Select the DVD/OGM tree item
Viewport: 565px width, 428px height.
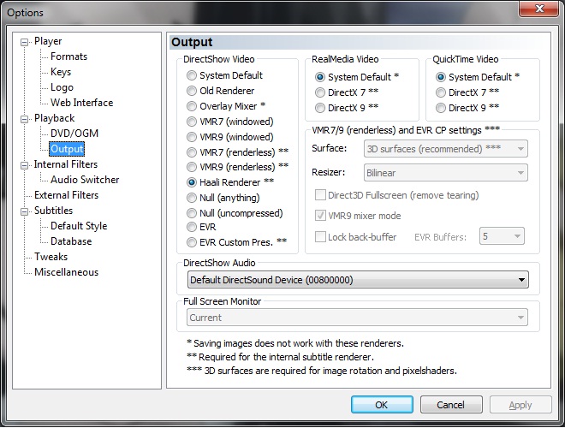74,134
